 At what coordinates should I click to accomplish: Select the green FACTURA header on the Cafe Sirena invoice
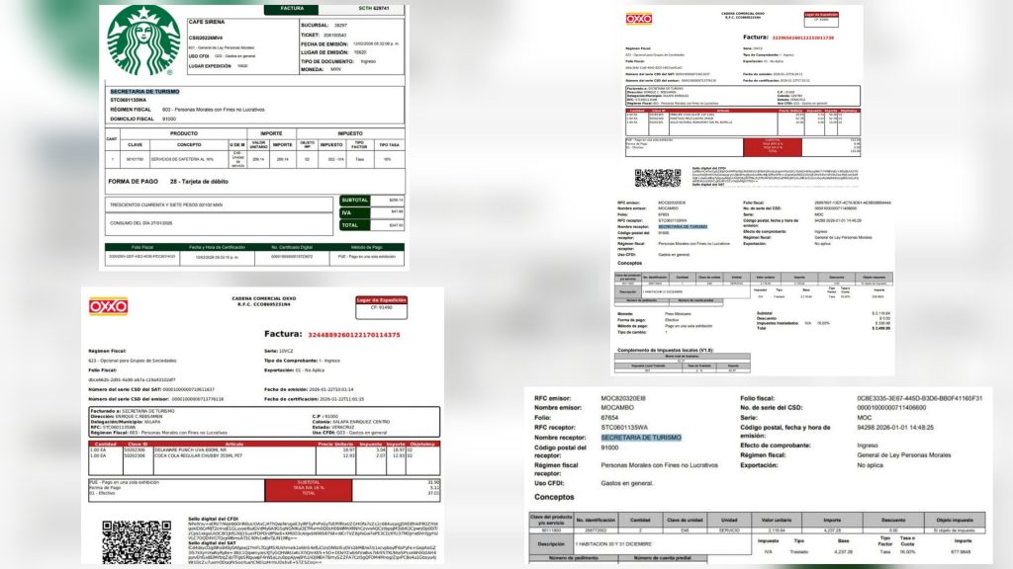(292, 9)
